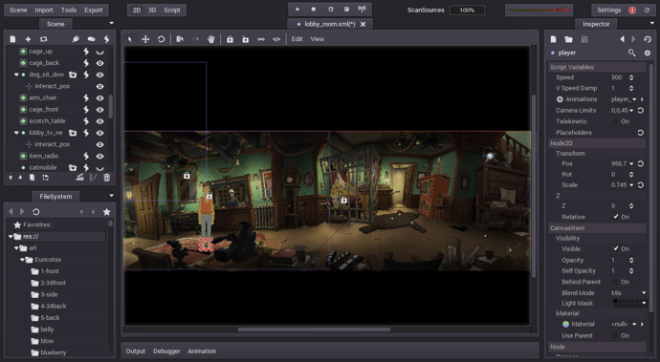The image size is (660, 362).
Task: Lock the selected object with closed padlock icon
Action: (230, 39)
